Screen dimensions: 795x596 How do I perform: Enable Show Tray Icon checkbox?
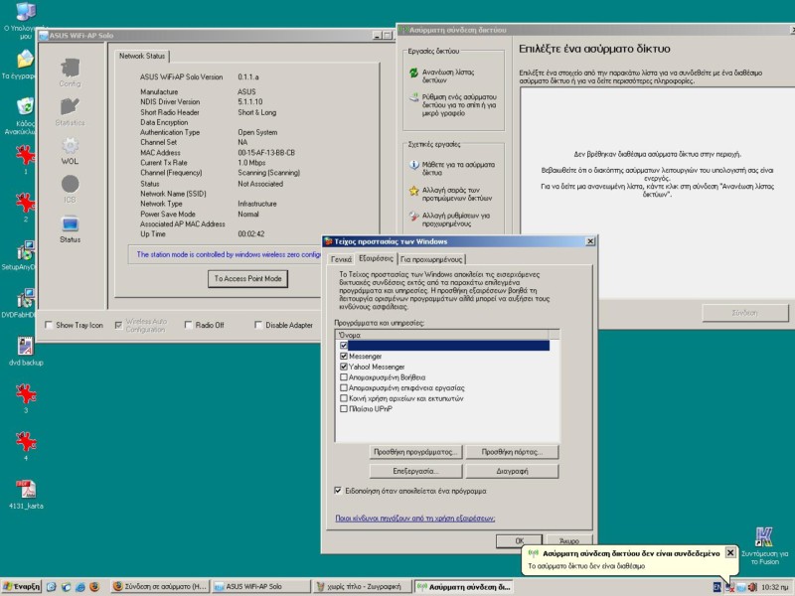point(49,325)
